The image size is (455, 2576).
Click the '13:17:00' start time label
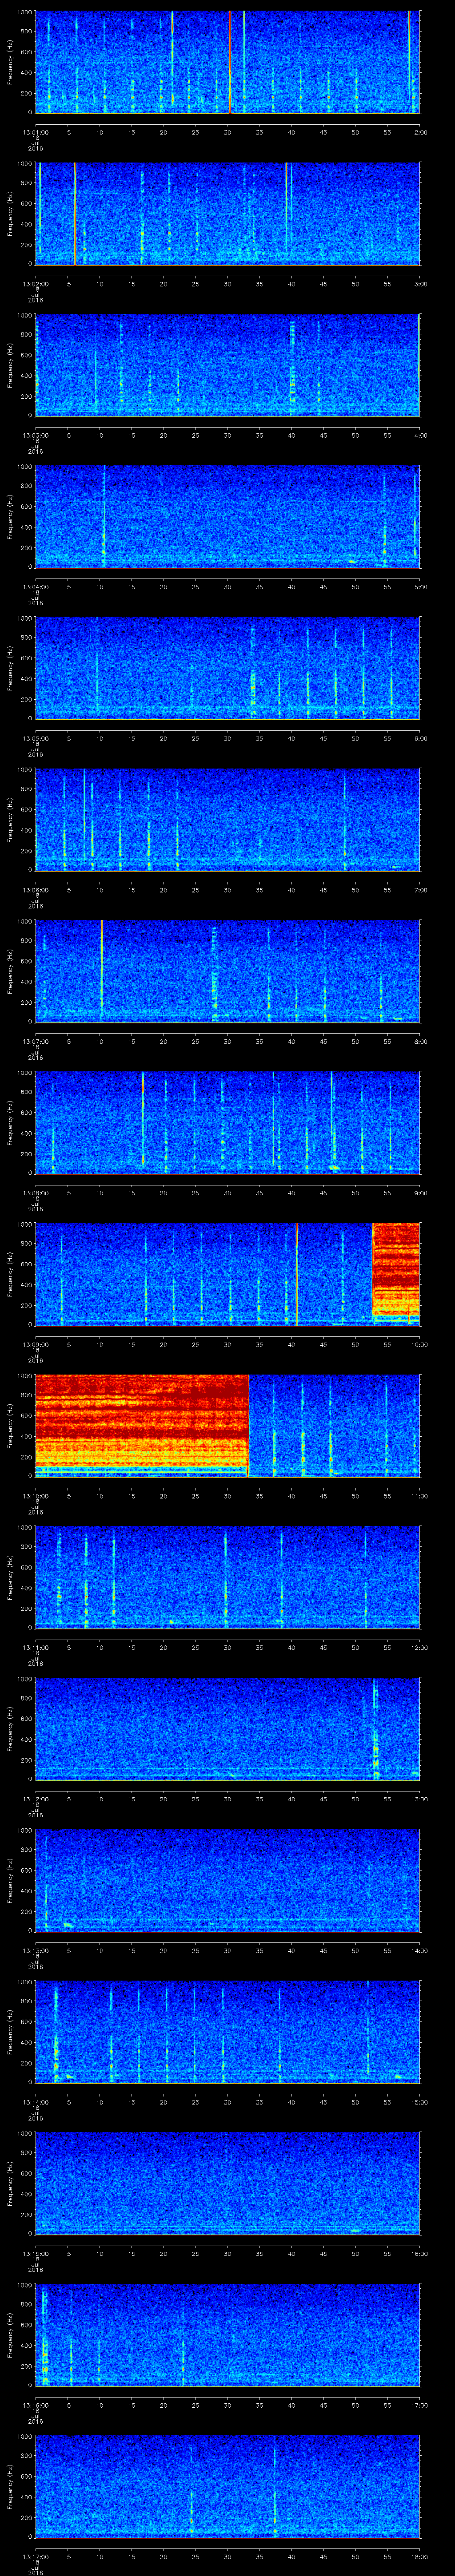35,2556
